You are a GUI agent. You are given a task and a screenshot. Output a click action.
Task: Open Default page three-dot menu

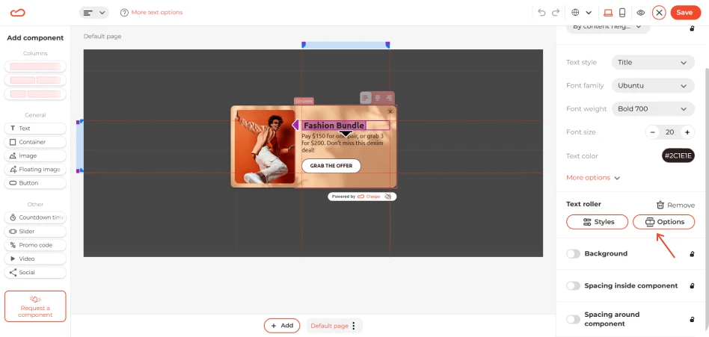click(x=354, y=326)
